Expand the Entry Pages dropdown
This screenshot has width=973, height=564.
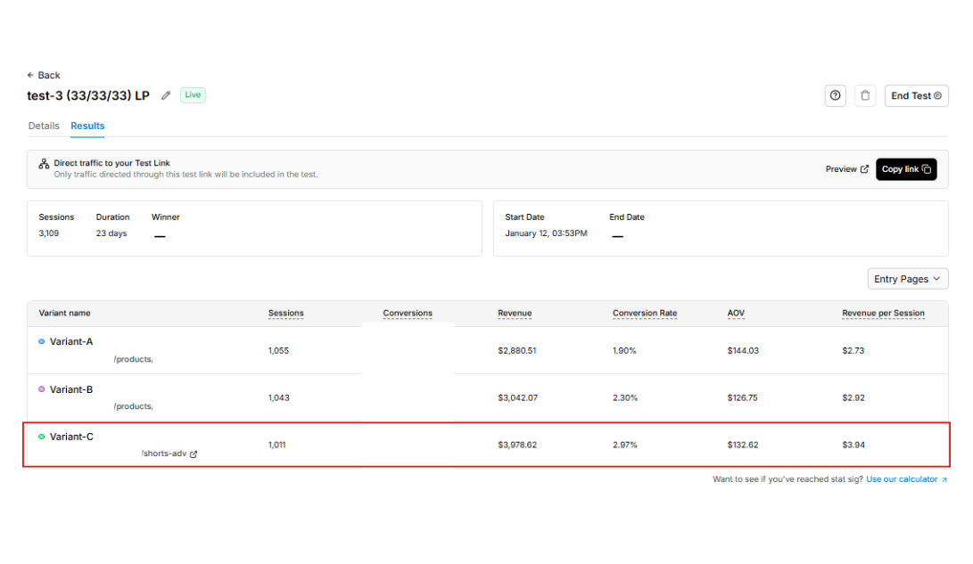click(x=907, y=279)
